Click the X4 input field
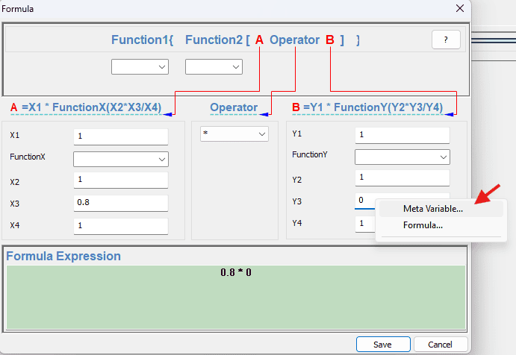Screen dimensions: 516x355 pyautogui.click(x=121, y=226)
